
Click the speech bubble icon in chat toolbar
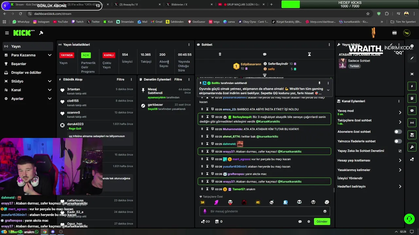264,54
